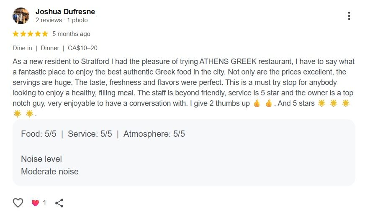Open the "2 reviews · 1 photo" link
This screenshot has width=370, height=220.
click(x=62, y=20)
